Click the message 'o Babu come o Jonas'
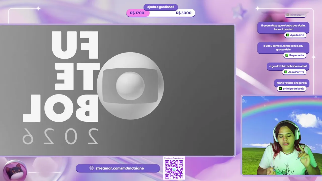The height and width of the screenshot is (181, 322). point(283,48)
